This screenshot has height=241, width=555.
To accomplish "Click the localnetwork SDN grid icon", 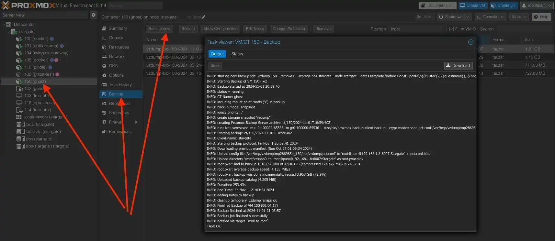I will point(19,117).
